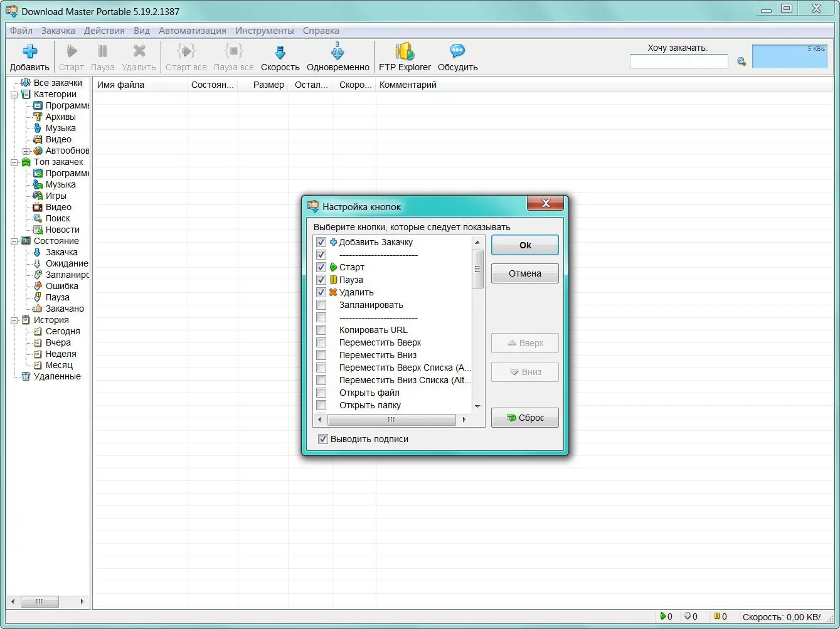Click the Сброс reset button
This screenshot has height=629, width=840.
click(525, 418)
